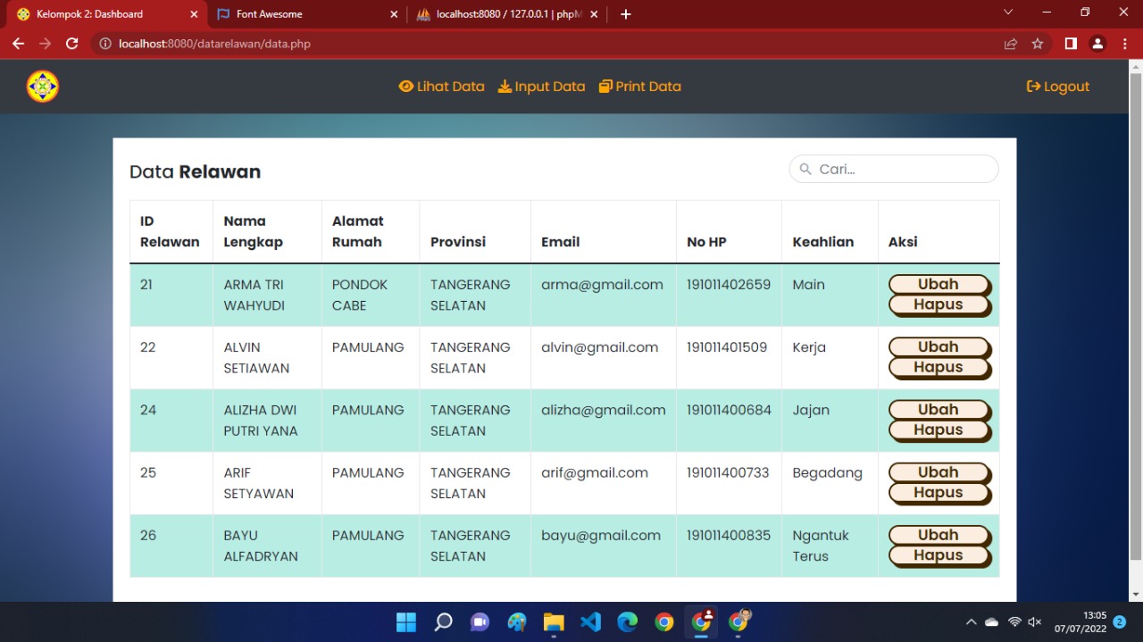Viewport: 1143px width, 642px height.
Task: Expand hidden icons in the system tray
Action: [x=971, y=621]
